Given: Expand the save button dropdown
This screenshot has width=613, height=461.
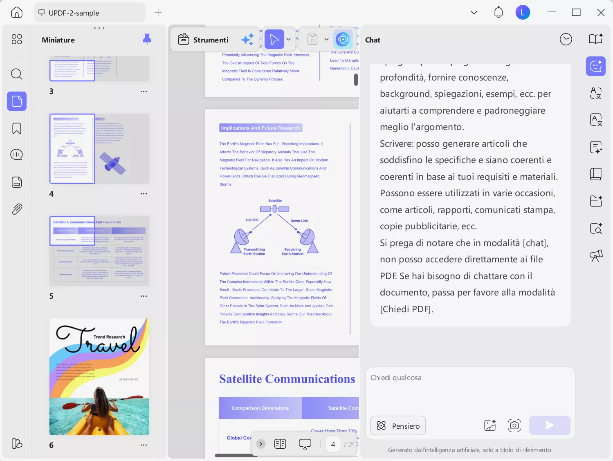Looking at the screenshot, I should (326, 39).
